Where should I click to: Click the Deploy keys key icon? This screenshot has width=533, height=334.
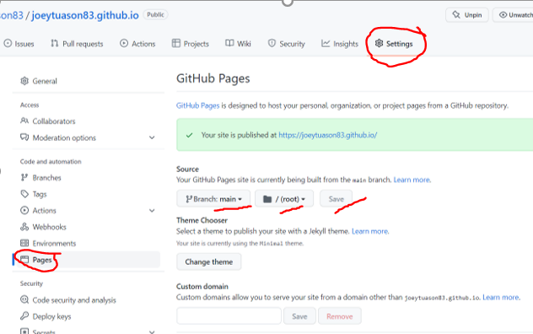coord(24,316)
